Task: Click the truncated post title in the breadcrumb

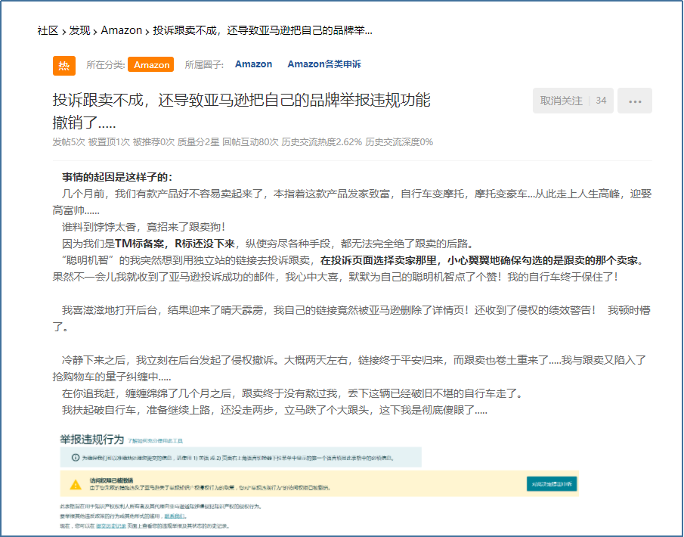Action: pyautogui.click(x=262, y=30)
